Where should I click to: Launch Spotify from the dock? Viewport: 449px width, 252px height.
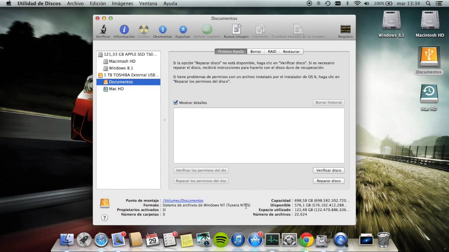coord(221,240)
